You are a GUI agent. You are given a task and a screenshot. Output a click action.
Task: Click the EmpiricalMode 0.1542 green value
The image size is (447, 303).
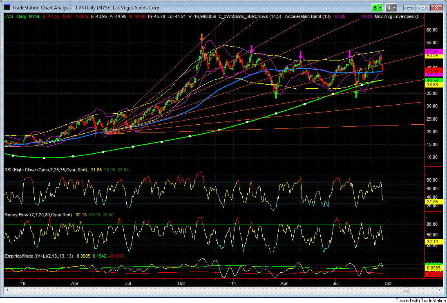(x=99, y=256)
